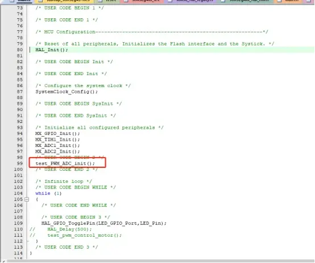Switch to the main.c editor tab
Viewport: 315px width, 263px height.
pos(24,1)
